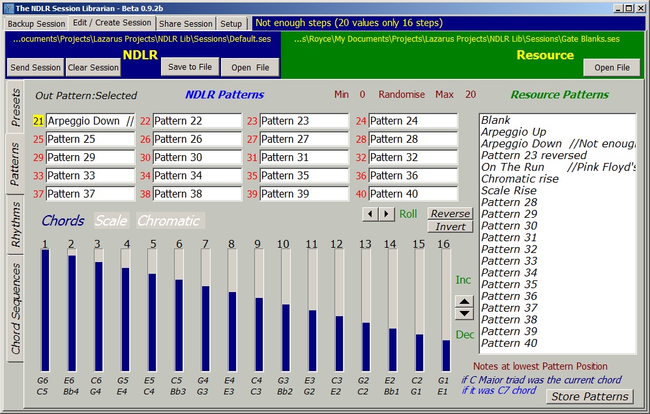Viewport: 650px width, 414px height.
Task: Click the Roll left arrow button
Action: (x=371, y=214)
